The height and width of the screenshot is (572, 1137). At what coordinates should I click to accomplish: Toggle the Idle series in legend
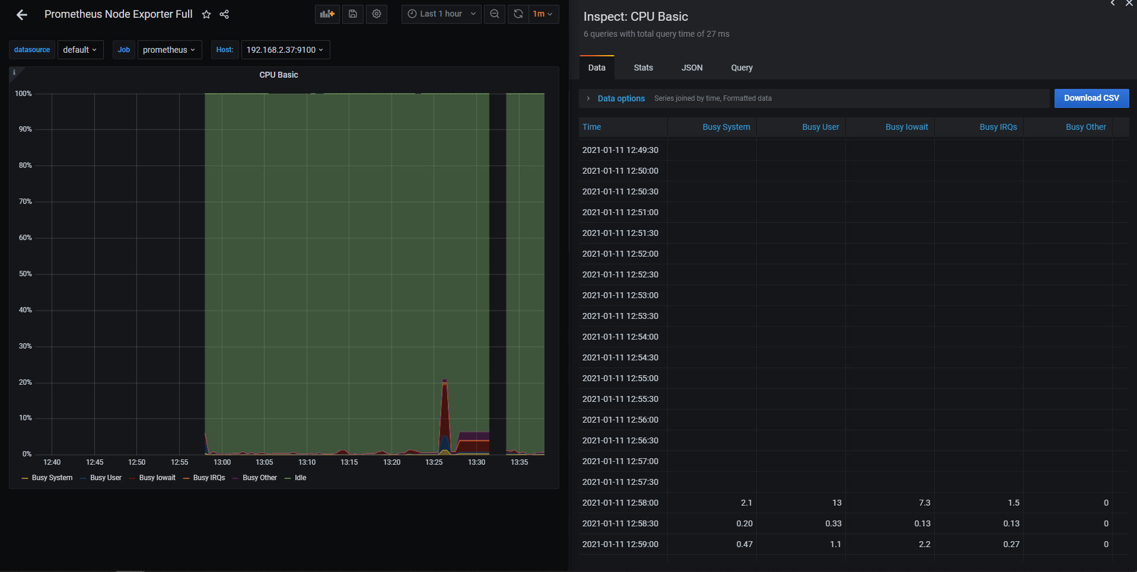point(300,478)
